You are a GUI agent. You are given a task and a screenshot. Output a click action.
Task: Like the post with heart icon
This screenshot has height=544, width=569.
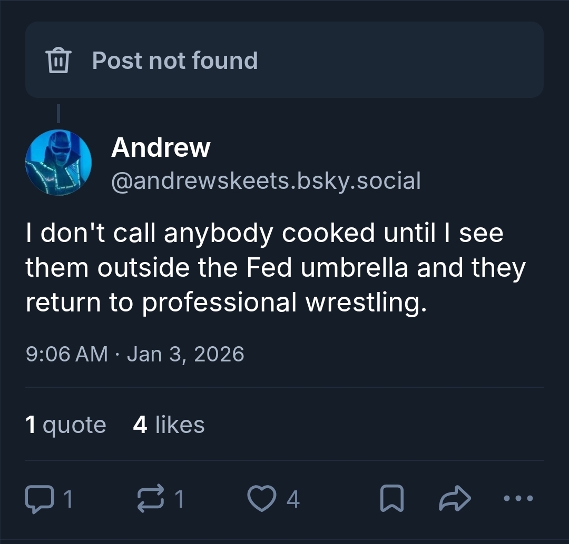(x=261, y=498)
